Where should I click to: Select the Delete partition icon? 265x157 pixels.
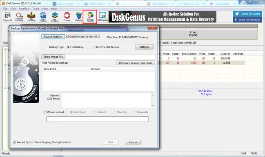click(78, 17)
